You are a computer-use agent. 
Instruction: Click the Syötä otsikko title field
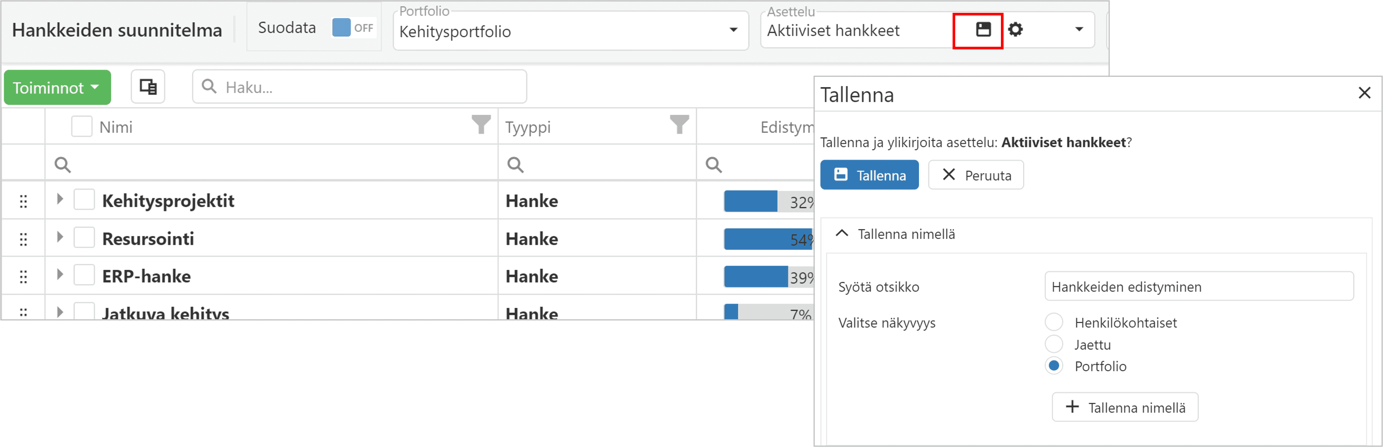pyautogui.click(x=1198, y=287)
